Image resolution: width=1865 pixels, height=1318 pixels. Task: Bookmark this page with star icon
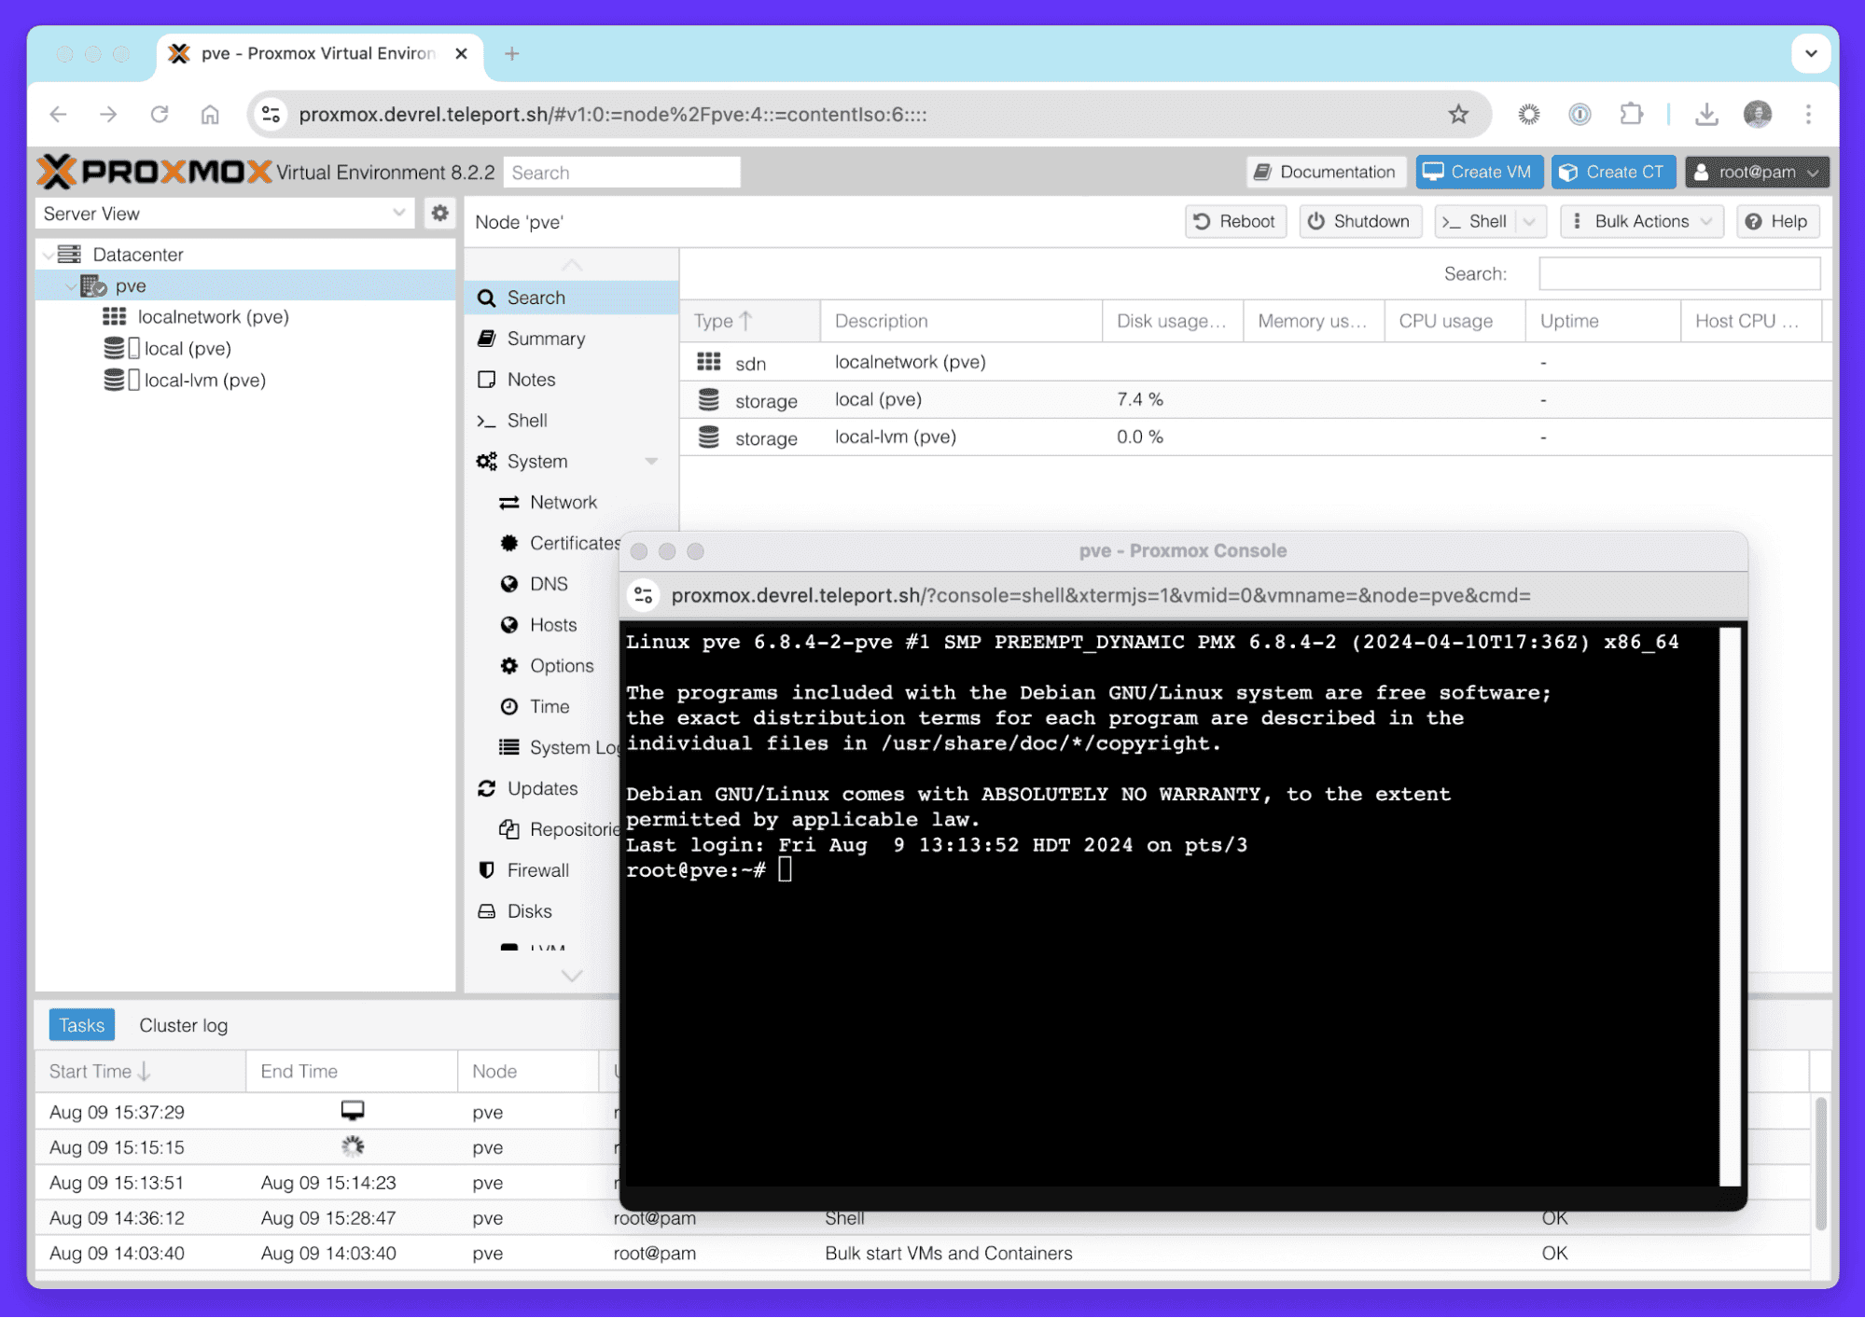point(1458,114)
